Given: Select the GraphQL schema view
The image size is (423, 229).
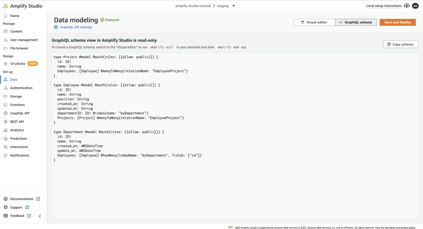Looking at the screenshot, I should [356, 22].
